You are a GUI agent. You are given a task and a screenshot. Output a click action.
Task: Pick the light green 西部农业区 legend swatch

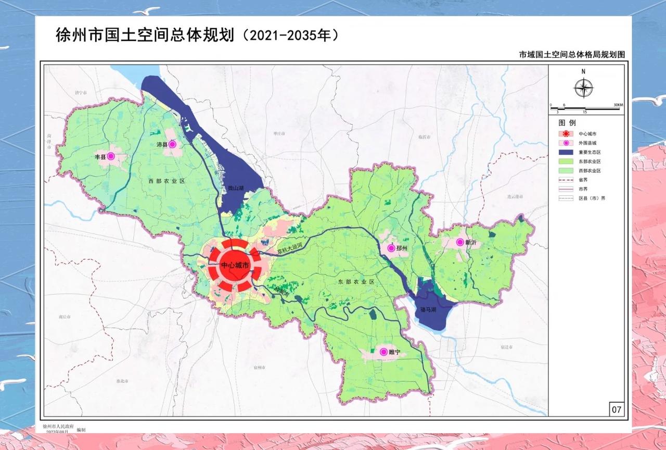coord(566,171)
